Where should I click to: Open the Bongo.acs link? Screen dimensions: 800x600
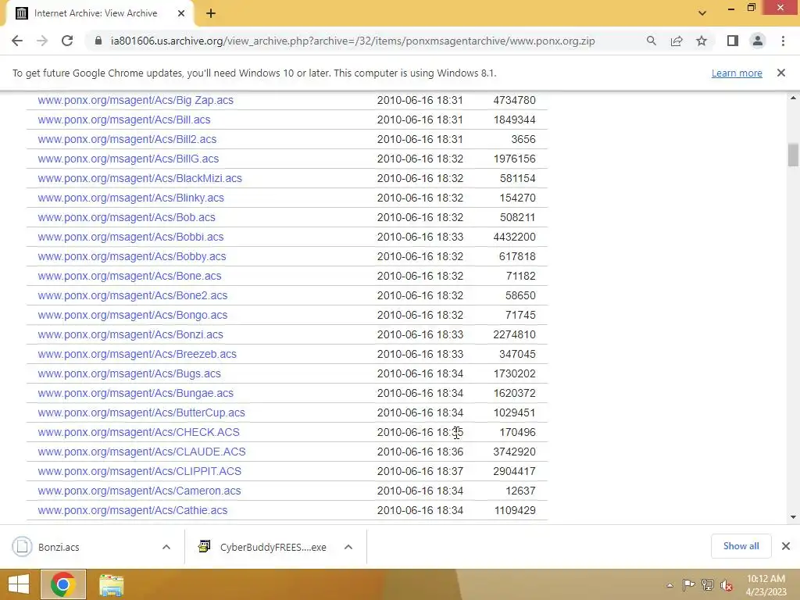[133, 315]
